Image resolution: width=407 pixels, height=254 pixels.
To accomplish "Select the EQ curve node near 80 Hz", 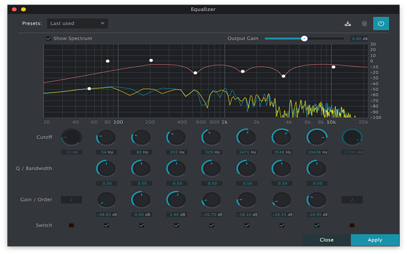I will [108, 61].
